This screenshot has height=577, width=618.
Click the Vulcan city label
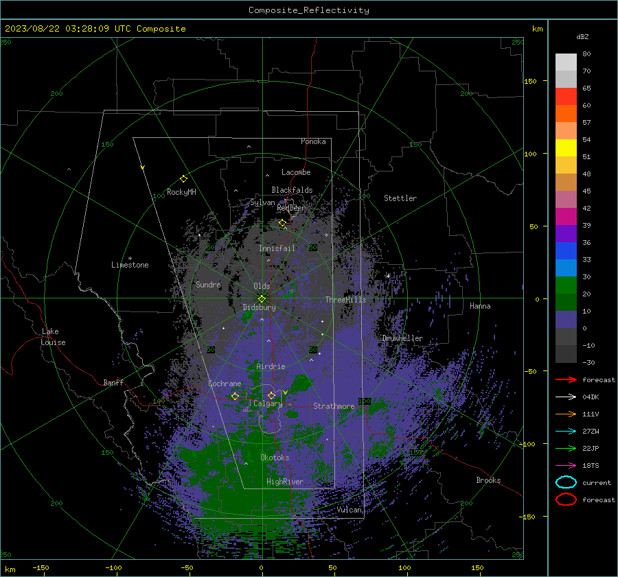tap(350, 510)
